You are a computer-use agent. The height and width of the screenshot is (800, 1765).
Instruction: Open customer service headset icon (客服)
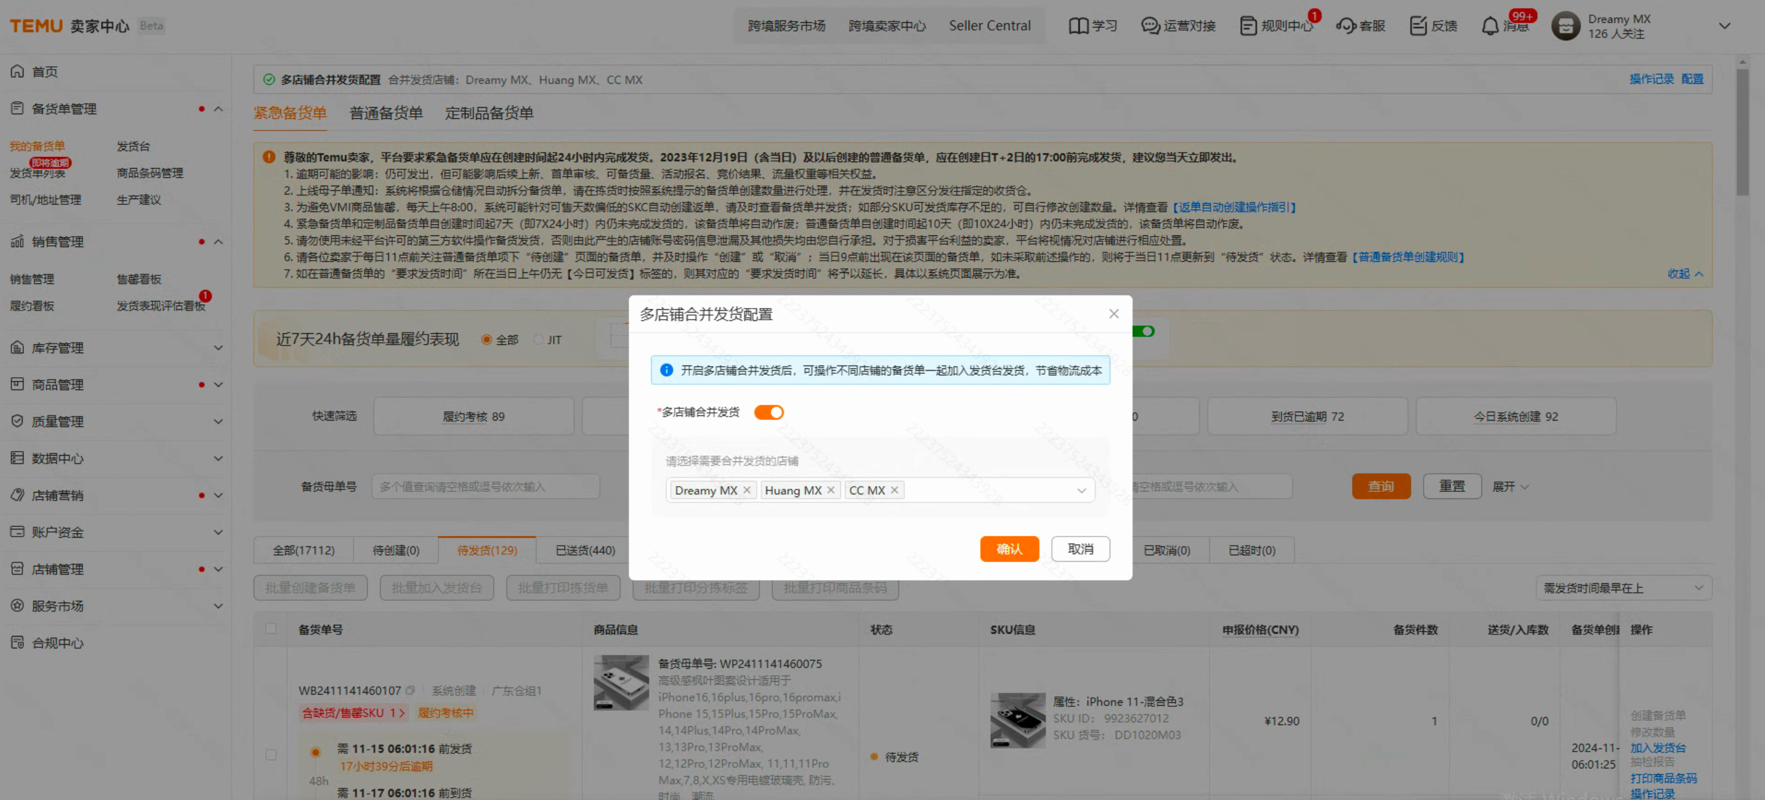click(1346, 26)
